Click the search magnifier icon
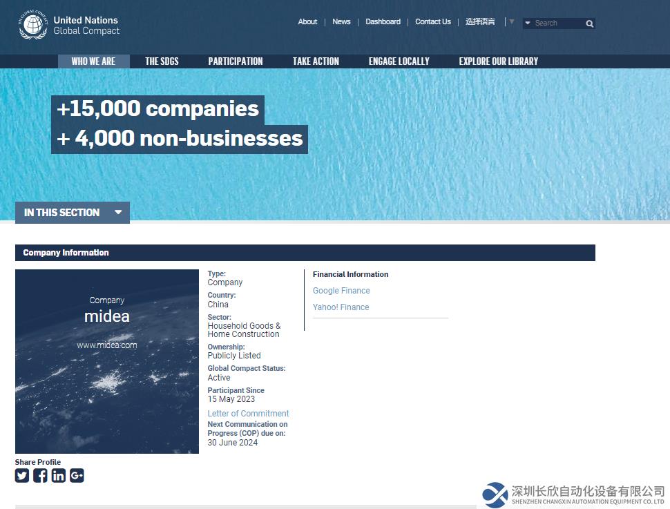 (x=589, y=23)
